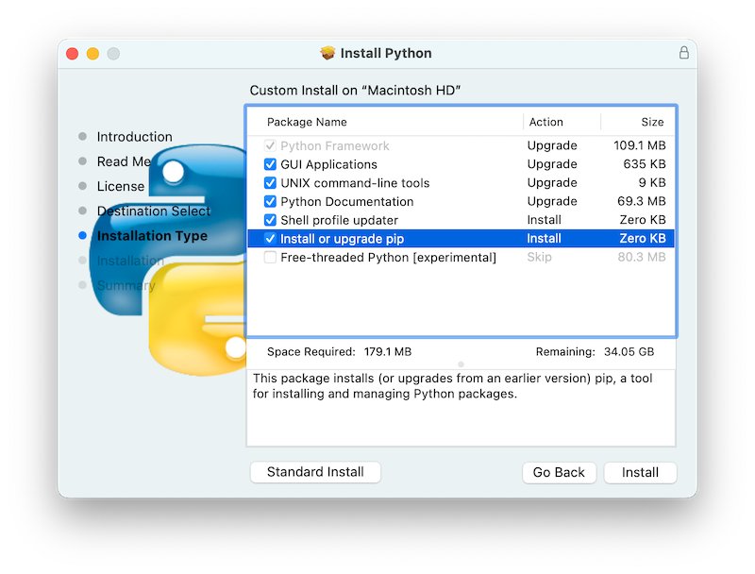Click the 635 KB size value

coord(645,164)
